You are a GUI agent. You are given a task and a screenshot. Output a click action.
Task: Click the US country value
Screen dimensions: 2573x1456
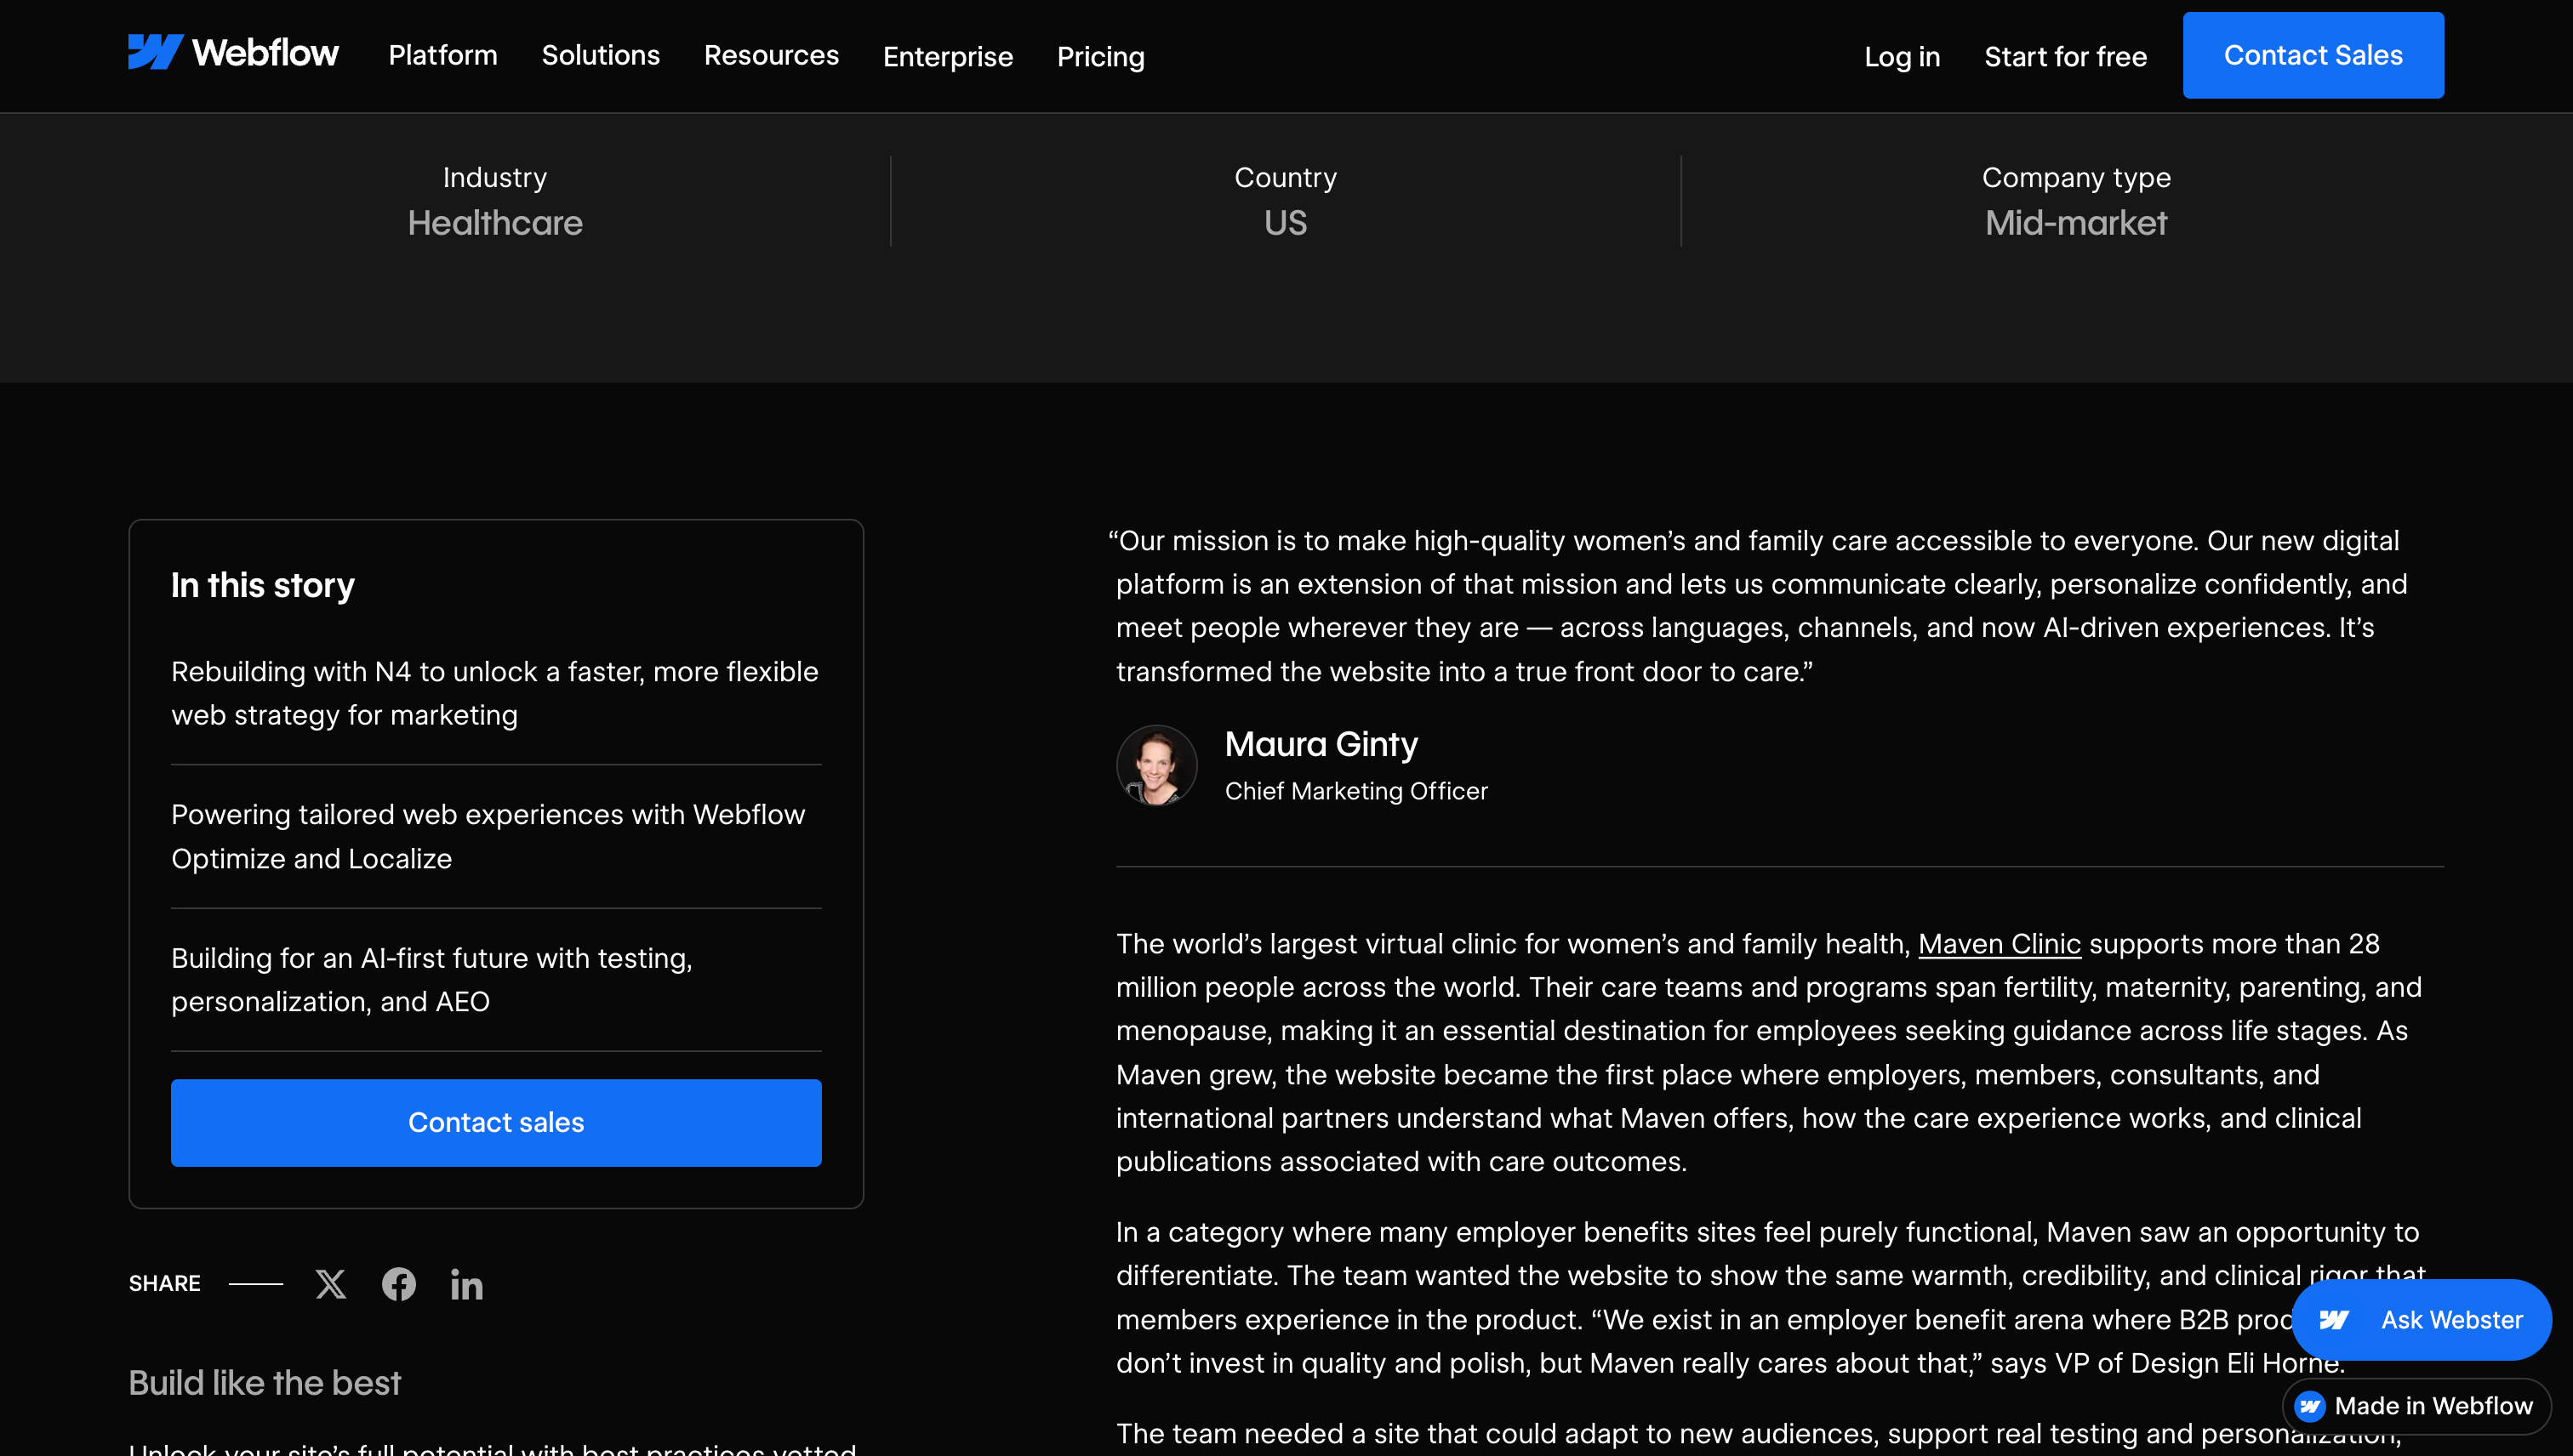(x=1286, y=222)
